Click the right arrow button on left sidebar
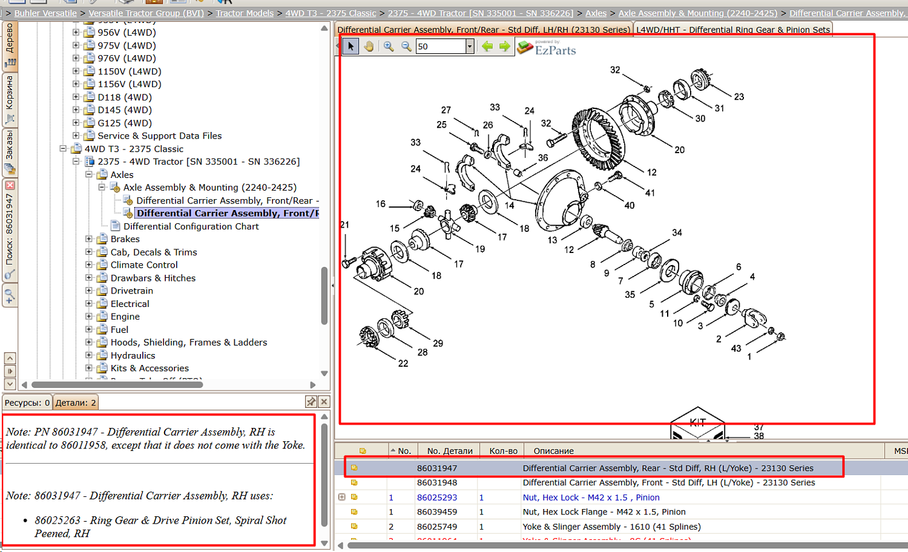Image resolution: width=908 pixels, height=552 pixels. tap(10, 371)
